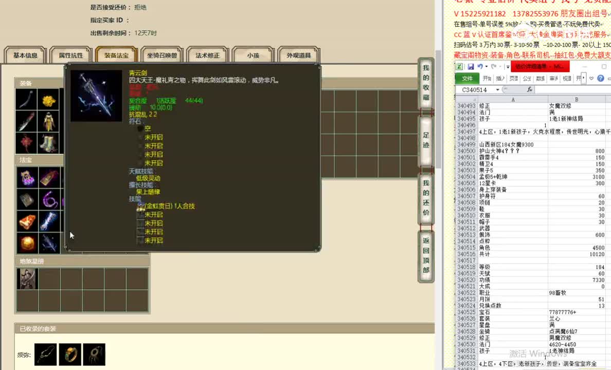This screenshot has width=611, height=370.
Task: Click the 返回顶部 side button
Action: tap(426, 255)
